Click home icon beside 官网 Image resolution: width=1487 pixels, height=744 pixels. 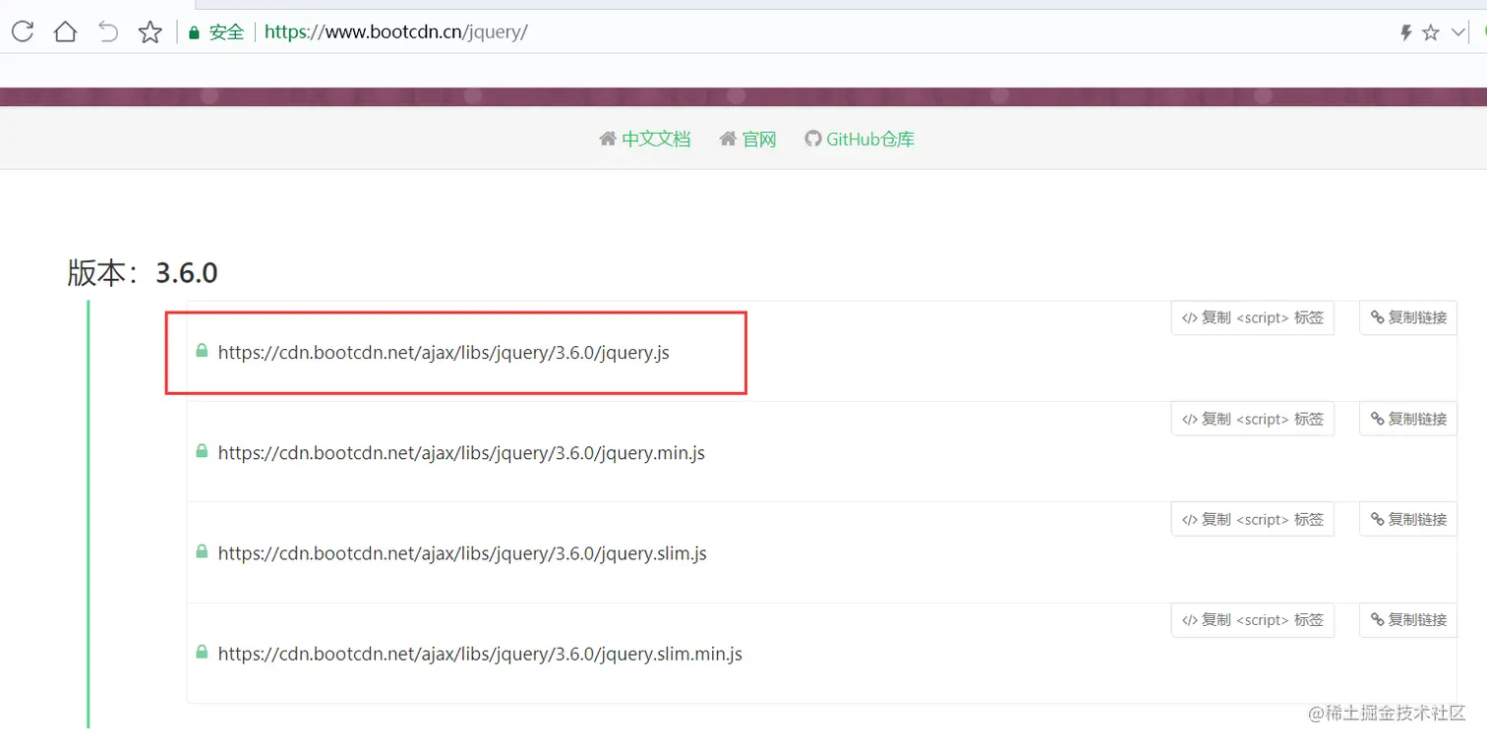coord(728,139)
